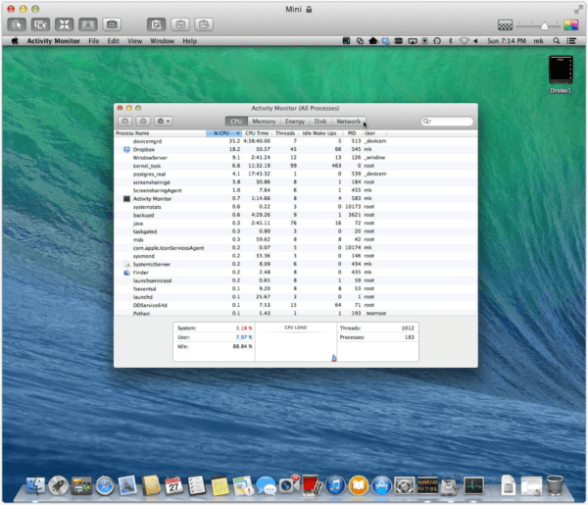Sort by Threads column header
588x505 pixels.
tap(285, 133)
